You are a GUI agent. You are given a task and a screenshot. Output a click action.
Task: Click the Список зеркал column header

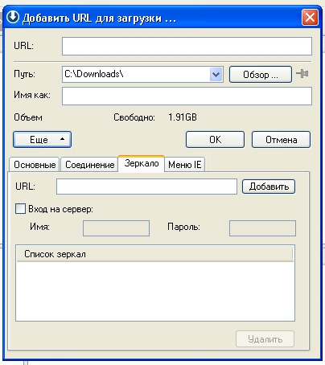point(154,254)
